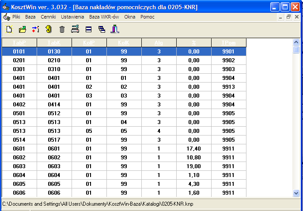Click the new blank document toolbar icon
Viewport: 303px width, 211px height.
point(9,29)
